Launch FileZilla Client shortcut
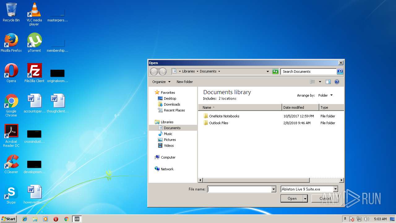Image resolution: width=396 pixels, height=223 pixels. coord(34,73)
